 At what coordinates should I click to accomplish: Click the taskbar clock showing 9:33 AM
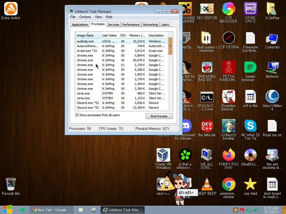pyautogui.click(x=271, y=210)
